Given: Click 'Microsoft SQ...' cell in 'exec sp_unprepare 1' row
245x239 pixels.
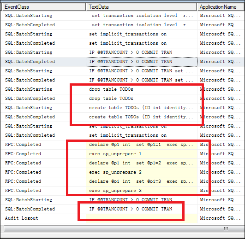Looking at the screenshot, I should 220,154.
